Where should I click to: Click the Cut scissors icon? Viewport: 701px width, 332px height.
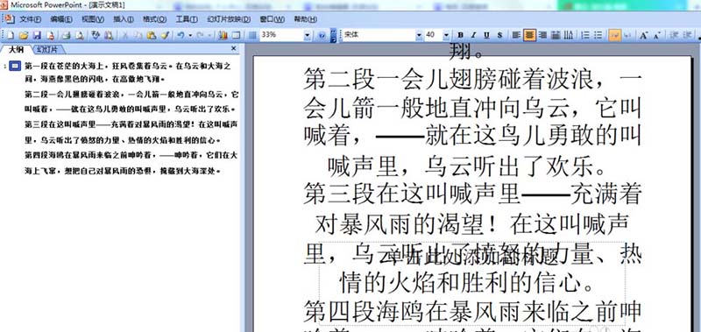pos(125,35)
